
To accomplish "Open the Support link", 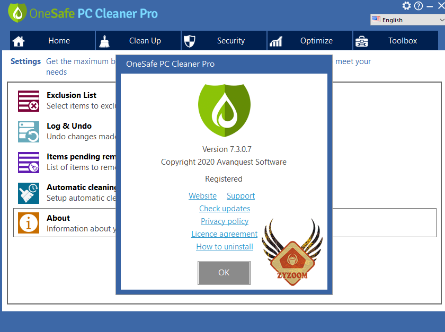I will click(x=241, y=196).
